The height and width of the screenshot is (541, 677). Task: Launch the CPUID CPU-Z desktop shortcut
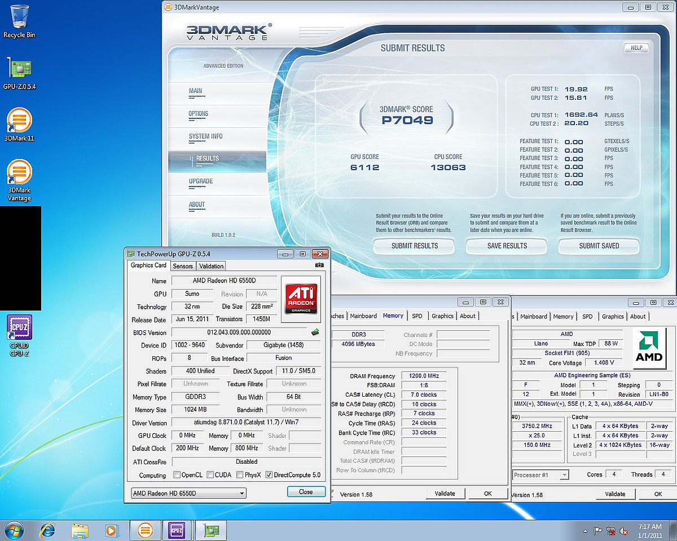(19, 336)
